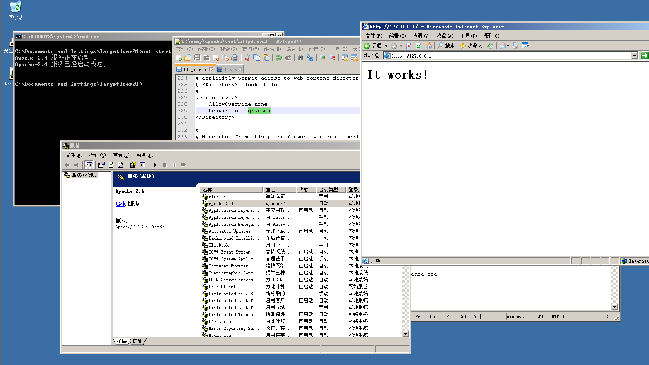The width and height of the screenshot is (649, 365).
Task: Click the Home icon in Internet Explorer
Action: pos(429,46)
